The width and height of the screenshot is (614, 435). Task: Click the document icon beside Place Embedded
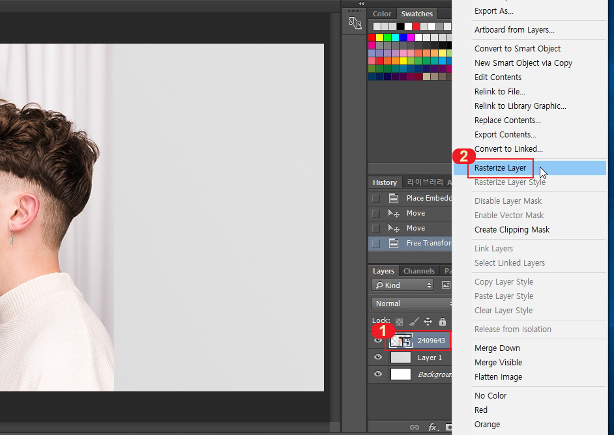click(394, 199)
